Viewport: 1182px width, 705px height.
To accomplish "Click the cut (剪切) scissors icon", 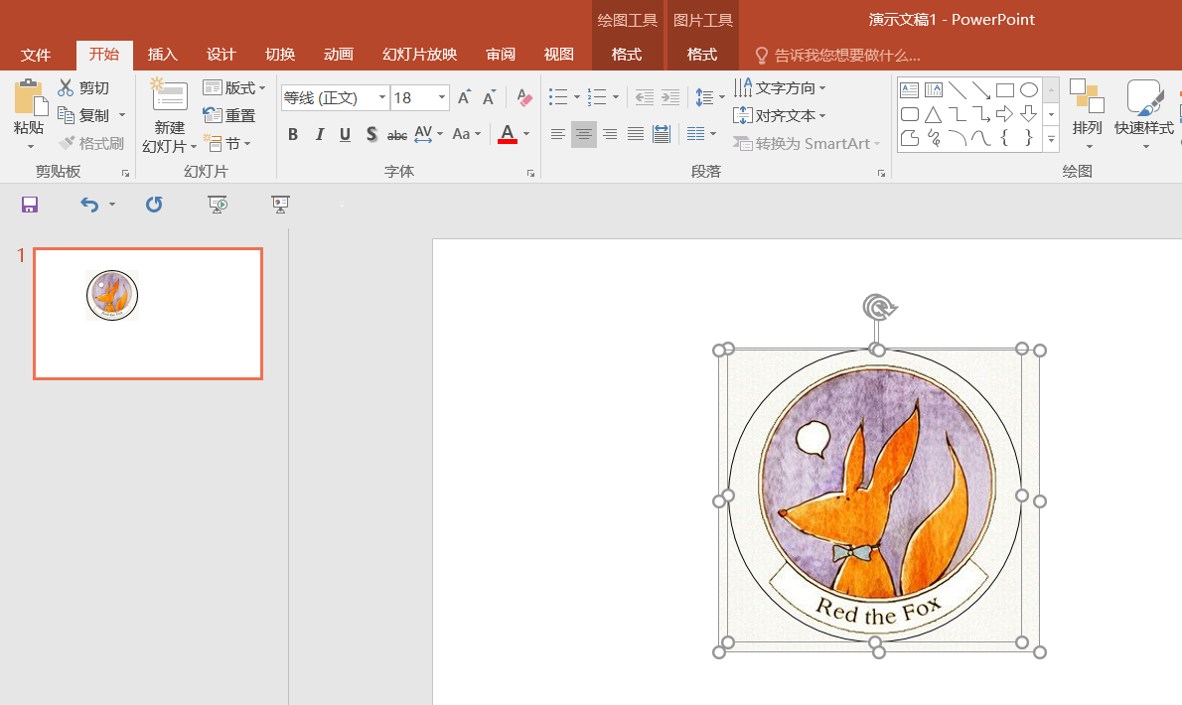I will (x=67, y=88).
